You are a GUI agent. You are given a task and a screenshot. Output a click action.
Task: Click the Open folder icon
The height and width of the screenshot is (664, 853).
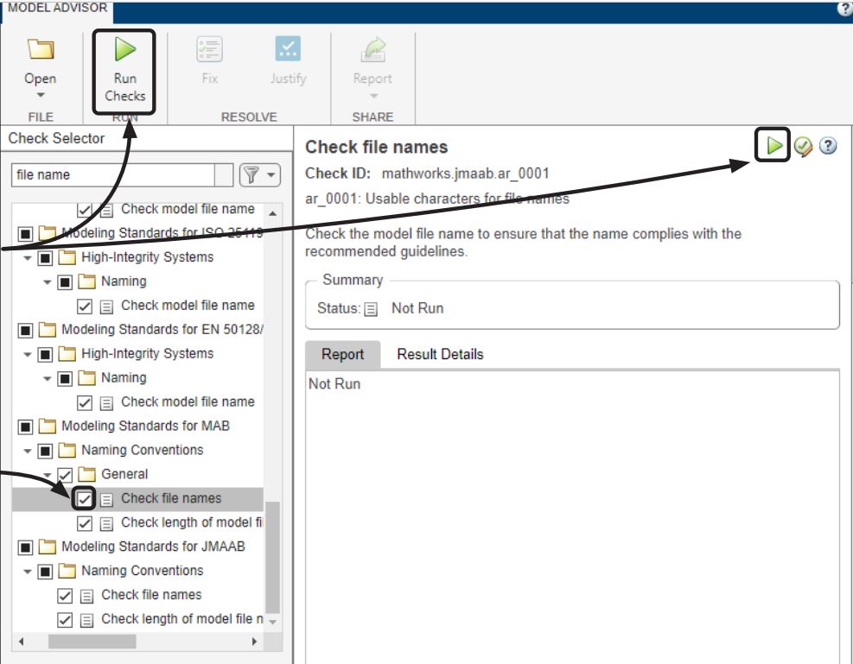pos(40,52)
